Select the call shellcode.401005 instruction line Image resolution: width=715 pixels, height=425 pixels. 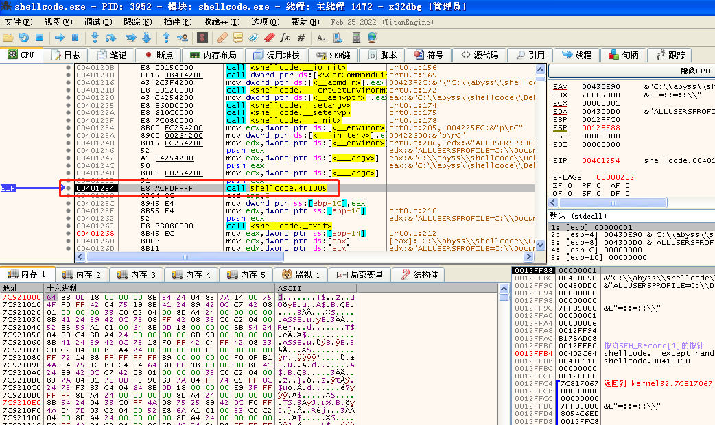click(288, 188)
